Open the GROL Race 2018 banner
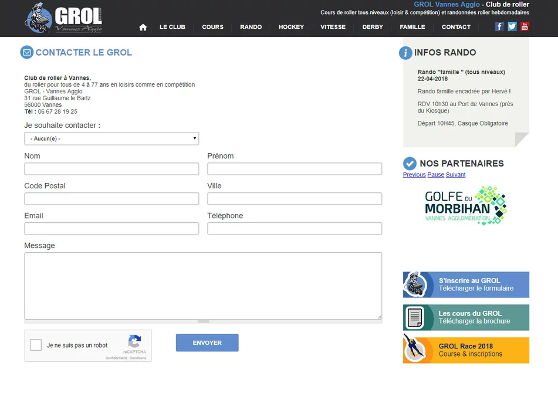The width and height of the screenshot is (558, 397). point(466,350)
